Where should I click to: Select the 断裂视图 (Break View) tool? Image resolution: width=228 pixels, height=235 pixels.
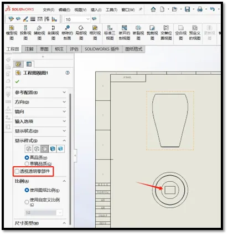[x=138, y=33]
